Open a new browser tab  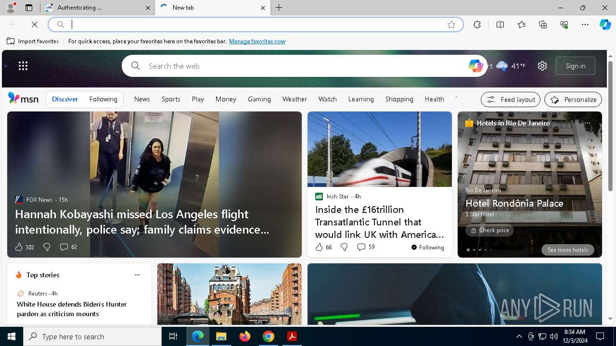279,8
